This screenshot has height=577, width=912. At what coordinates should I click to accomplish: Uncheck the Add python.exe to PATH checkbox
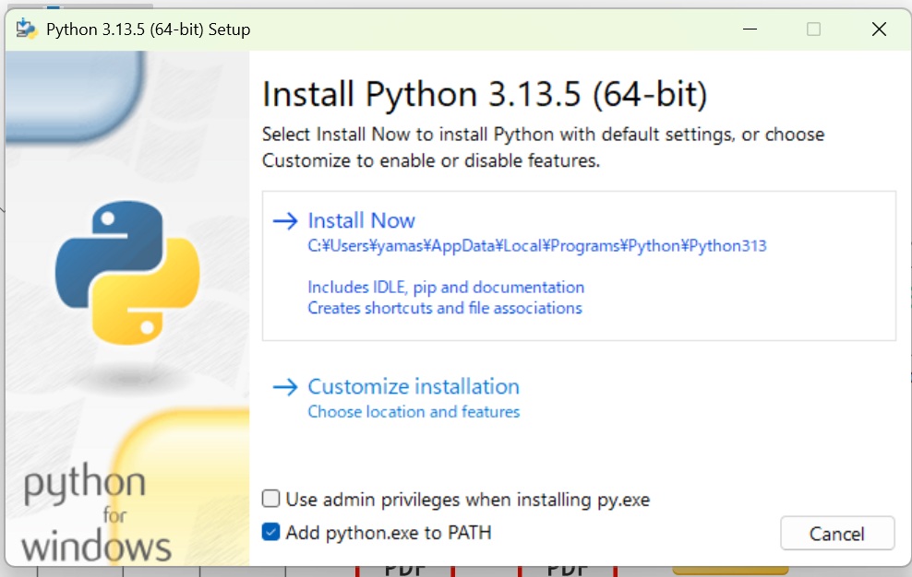coord(271,533)
